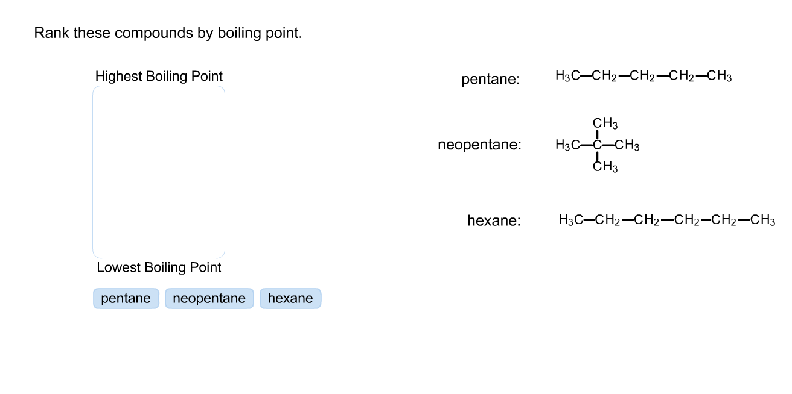Click the H3C group starting pentane's chain
792x394 pixels.
pos(568,75)
